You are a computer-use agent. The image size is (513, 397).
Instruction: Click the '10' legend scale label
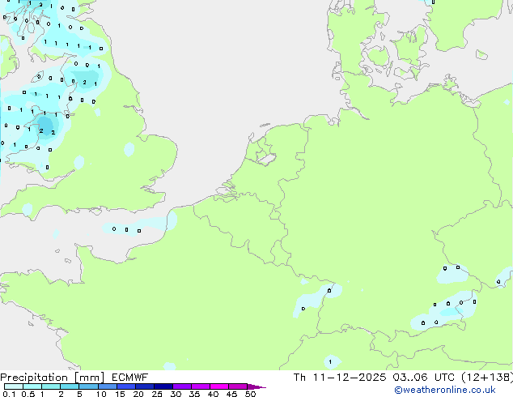[101, 394]
